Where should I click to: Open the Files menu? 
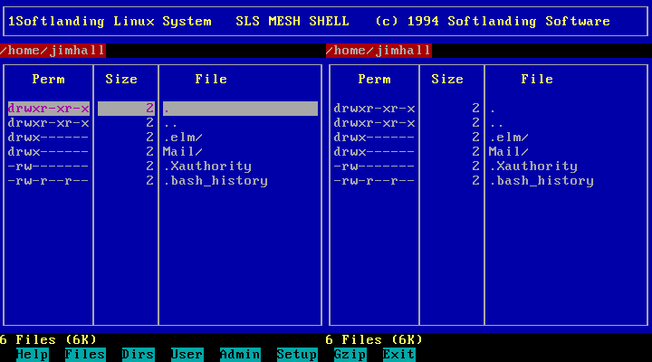(x=85, y=354)
